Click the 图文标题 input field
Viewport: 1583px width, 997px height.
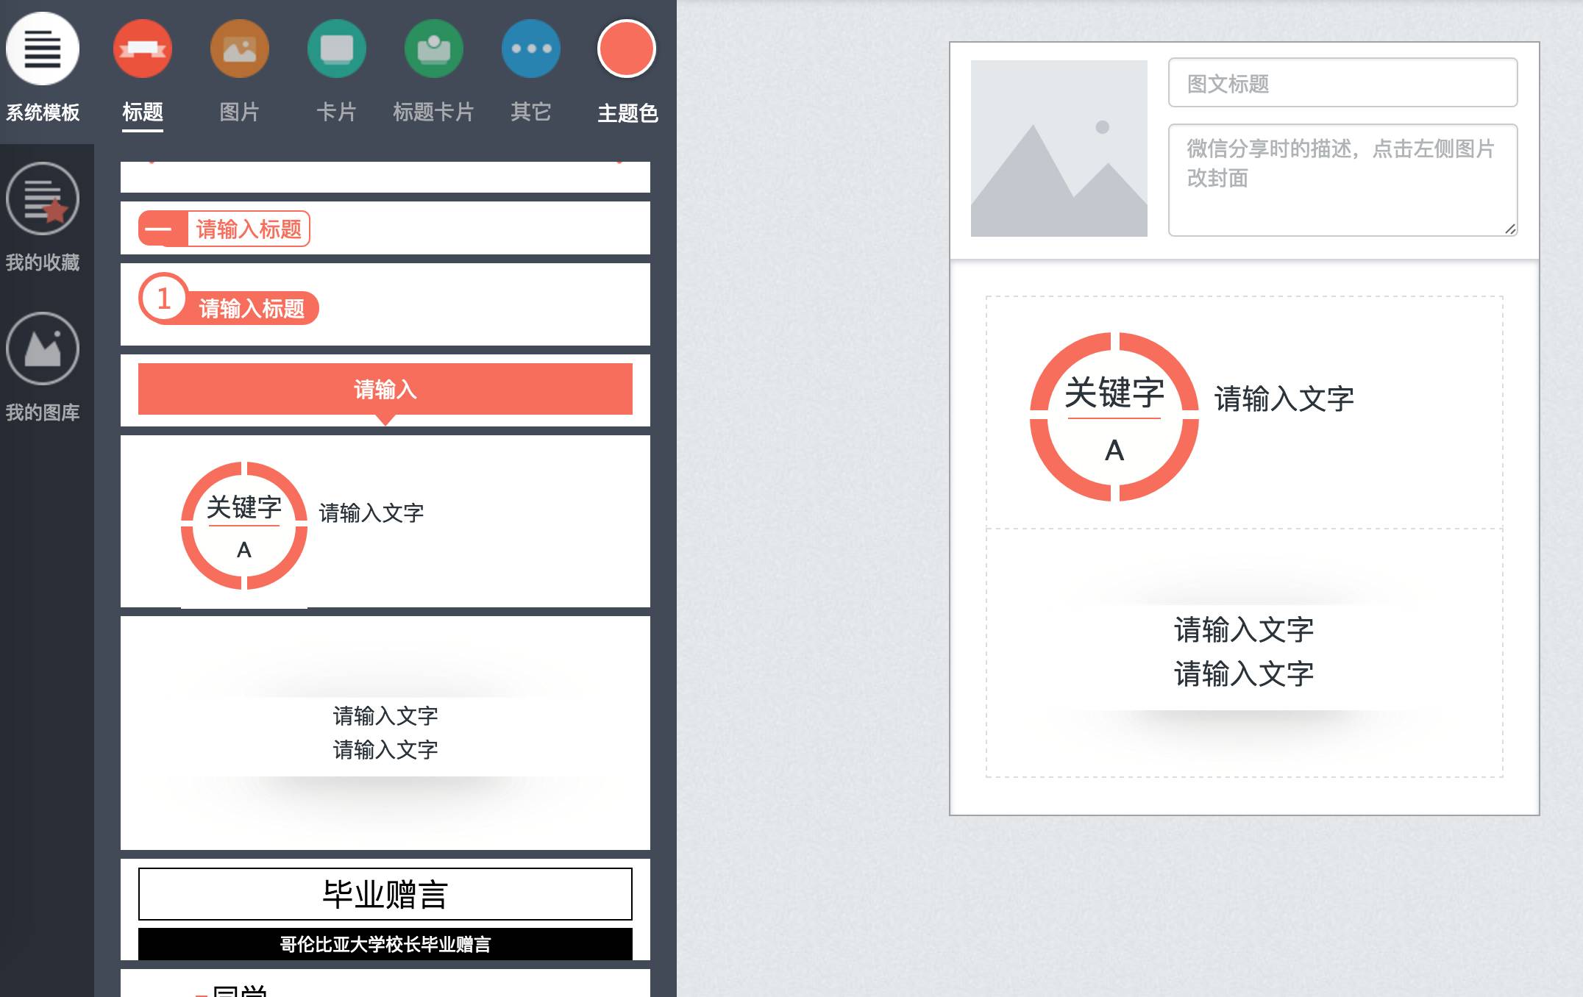1343,82
